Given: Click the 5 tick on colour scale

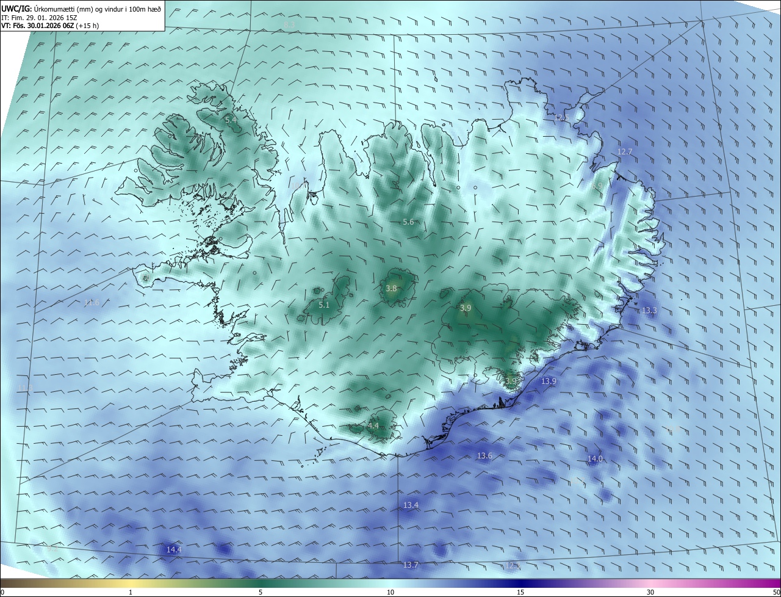Looking at the screenshot, I should tap(261, 592).
